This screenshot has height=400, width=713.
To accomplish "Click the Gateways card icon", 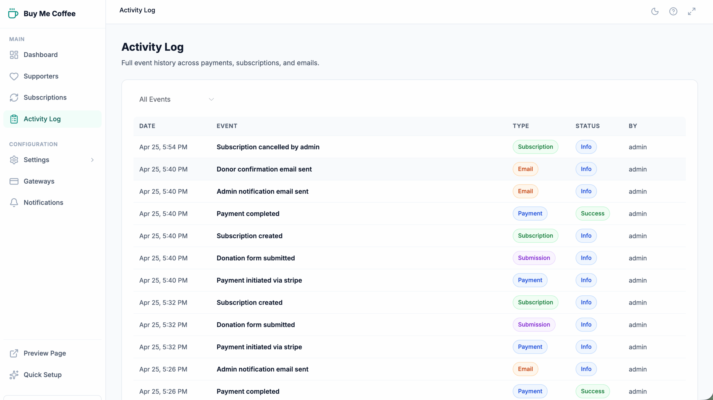I will pyautogui.click(x=14, y=181).
